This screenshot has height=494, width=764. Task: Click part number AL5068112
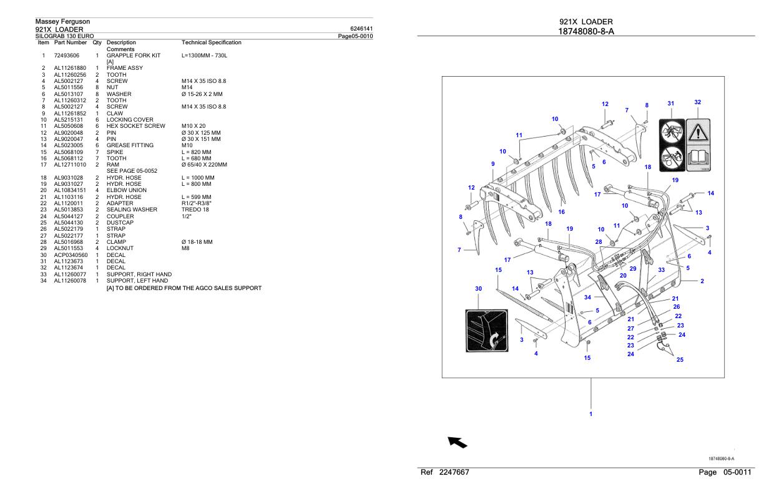[x=68, y=158]
